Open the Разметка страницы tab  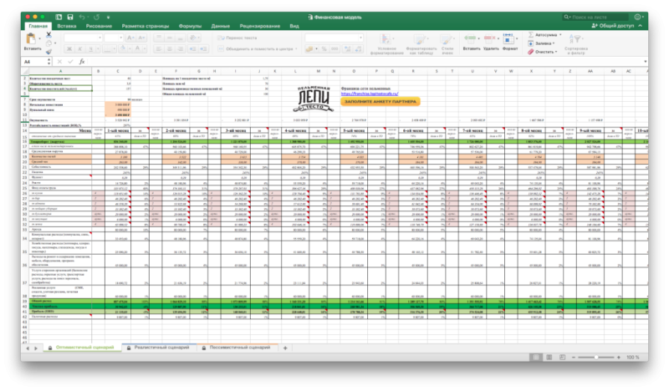click(x=146, y=26)
